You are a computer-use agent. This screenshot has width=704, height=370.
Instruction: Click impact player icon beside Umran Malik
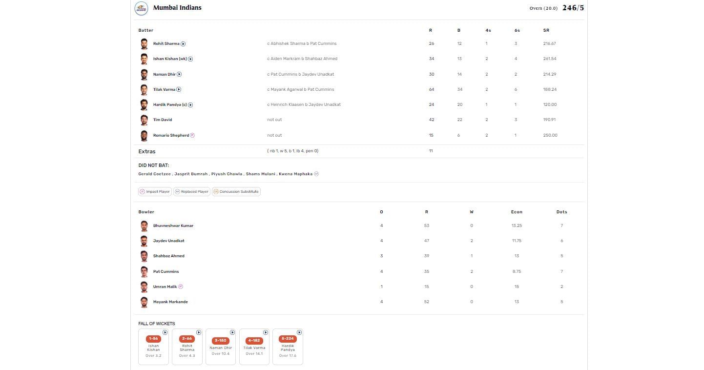pyautogui.click(x=181, y=287)
